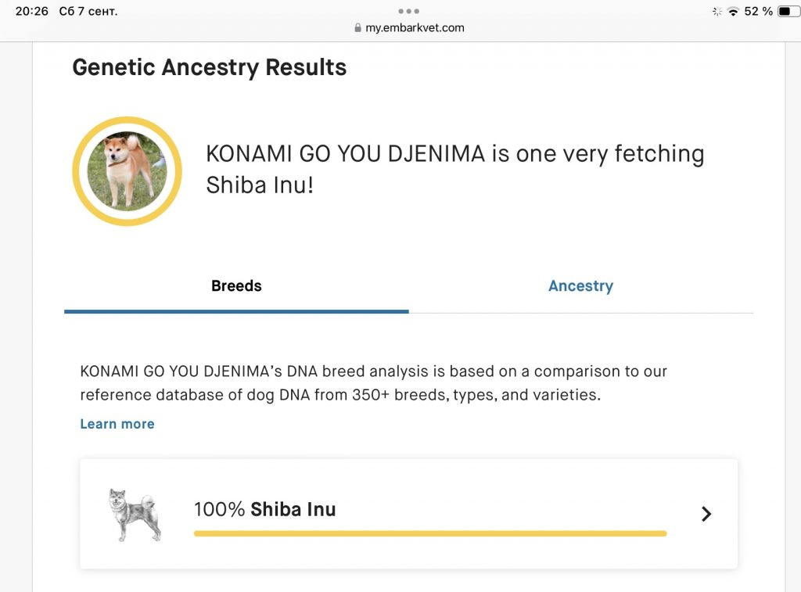Click the Wi-Fi status icon
This screenshot has height=592, width=801.
click(733, 11)
